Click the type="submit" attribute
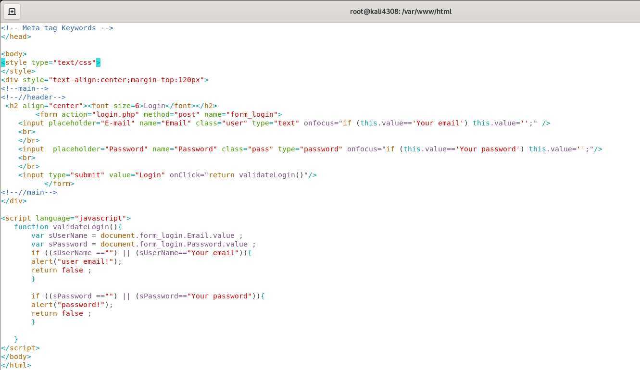Screen dimensions: 640x370 [x=76, y=175]
